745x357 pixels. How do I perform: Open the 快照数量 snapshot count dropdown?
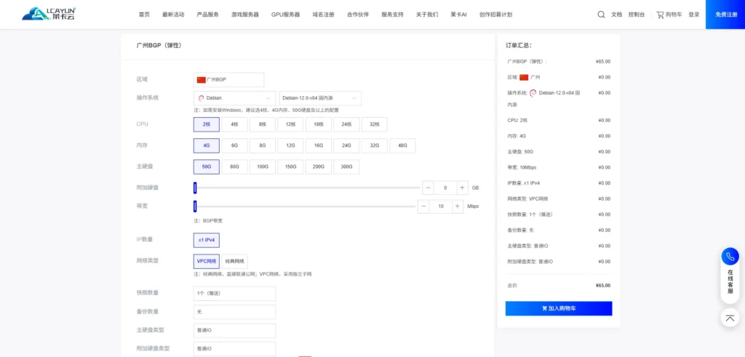point(234,294)
